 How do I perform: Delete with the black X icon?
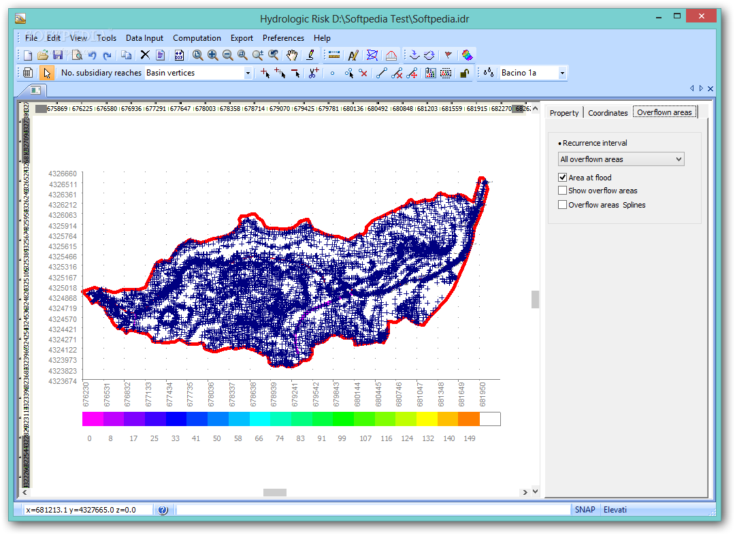146,55
